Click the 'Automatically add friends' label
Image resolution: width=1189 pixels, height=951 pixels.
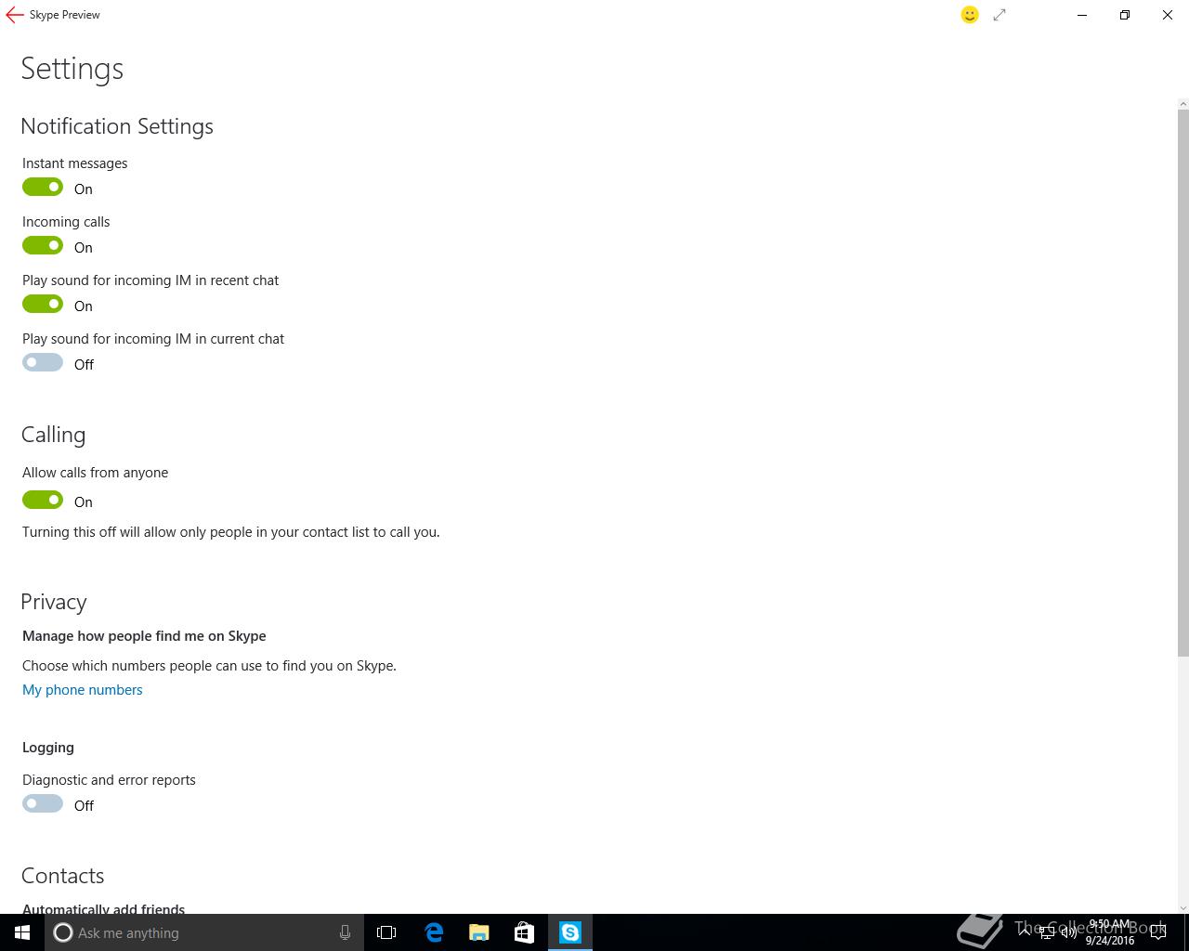(104, 908)
